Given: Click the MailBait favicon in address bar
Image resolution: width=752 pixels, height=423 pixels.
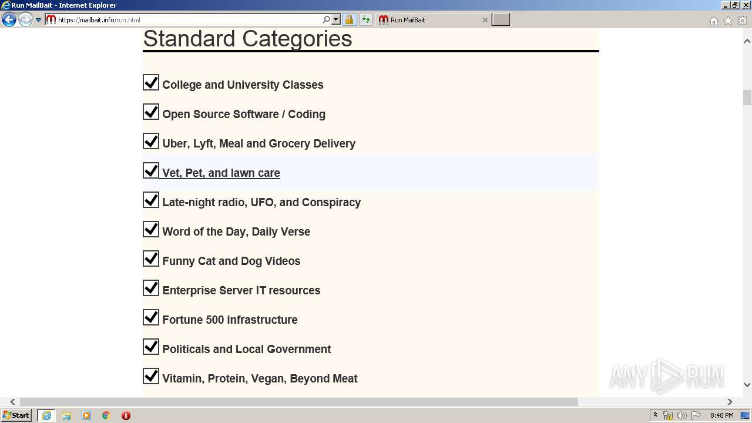Looking at the screenshot, I should tap(51, 20).
